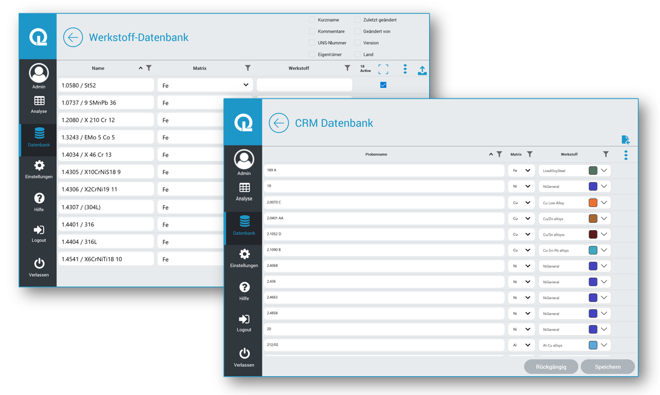This screenshot has height=395, width=660.
Task: Filter the Probenname column
Action: point(499,154)
